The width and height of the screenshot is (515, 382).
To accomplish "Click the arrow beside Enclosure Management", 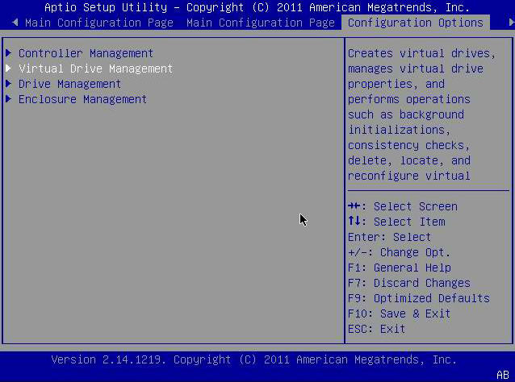I will pyautogui.click(x=9, y=98).
